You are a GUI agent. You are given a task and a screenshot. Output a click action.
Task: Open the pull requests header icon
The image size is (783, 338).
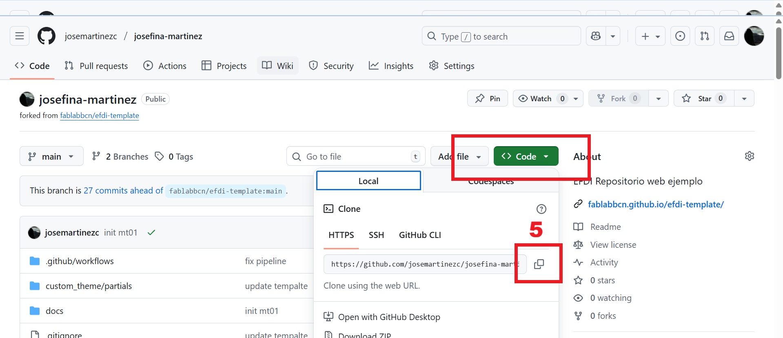[x=705, y=36]
